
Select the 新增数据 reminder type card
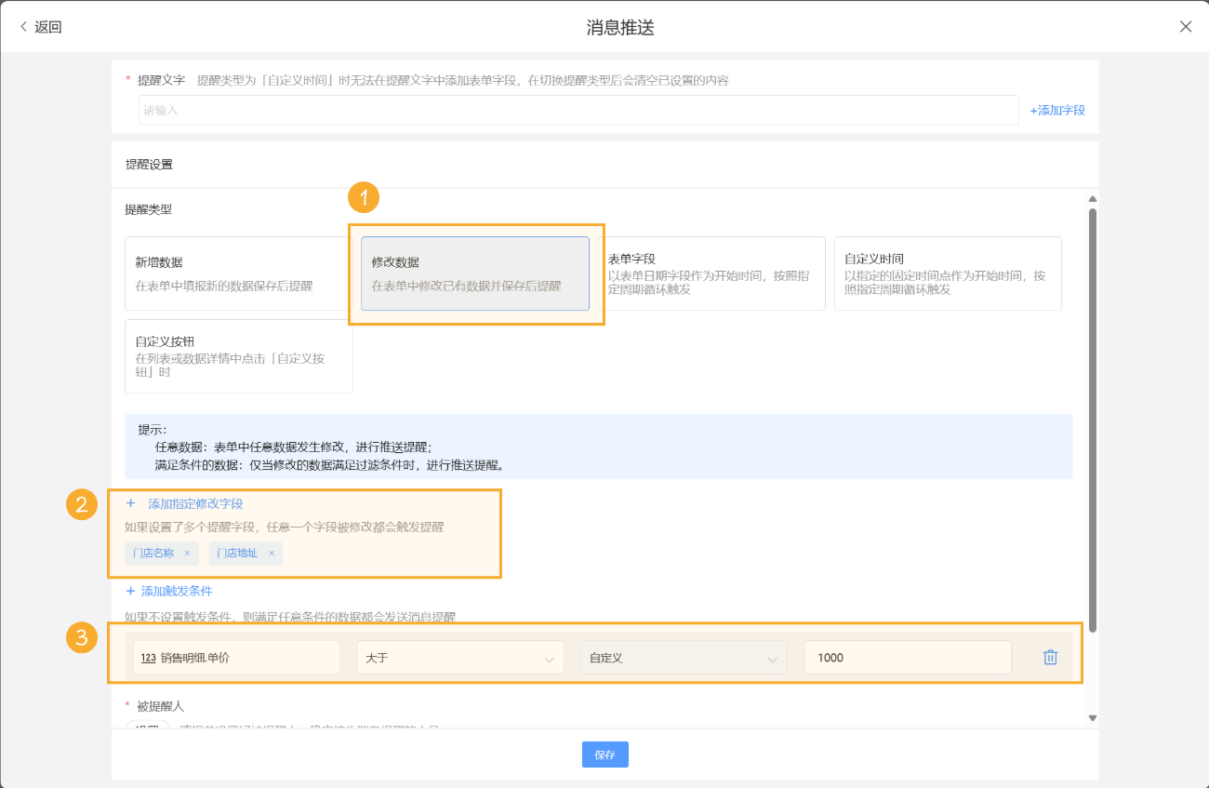[x=237, y=273]
